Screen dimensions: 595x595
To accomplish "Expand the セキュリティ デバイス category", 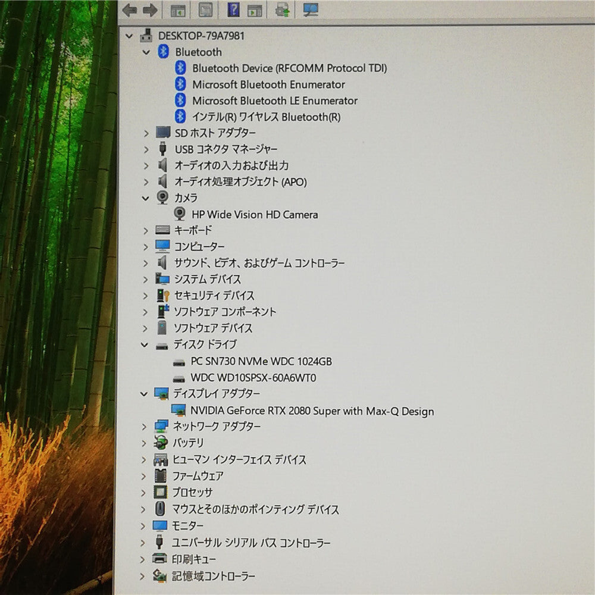I will [x=145, y=296].
